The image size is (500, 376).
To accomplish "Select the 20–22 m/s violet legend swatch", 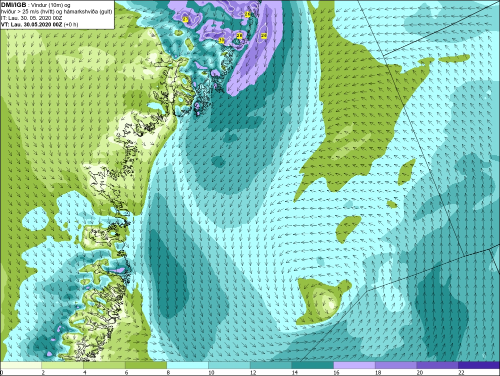I will [x=437, y=365].
